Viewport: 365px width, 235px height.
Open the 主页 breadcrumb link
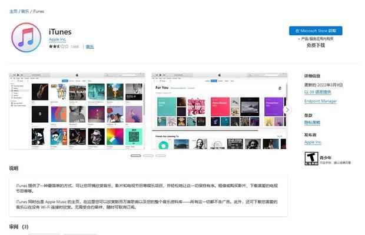[x=14, y=11]
